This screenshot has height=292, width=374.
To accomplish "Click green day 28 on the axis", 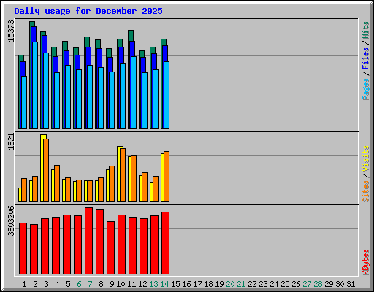I will pos(318,284).
